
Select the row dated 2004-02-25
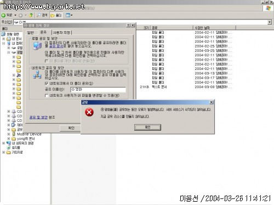point(186,46)
